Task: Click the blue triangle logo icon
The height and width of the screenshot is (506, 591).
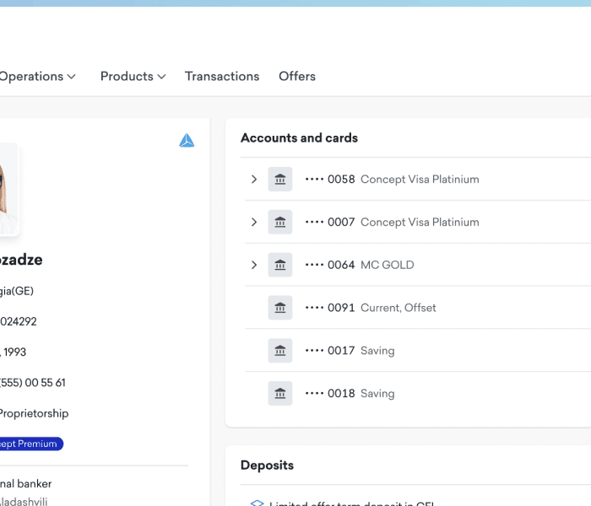Action: tap(187, 141)
